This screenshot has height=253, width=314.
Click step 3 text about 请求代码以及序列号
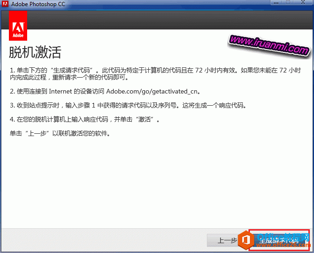point(128,105)
